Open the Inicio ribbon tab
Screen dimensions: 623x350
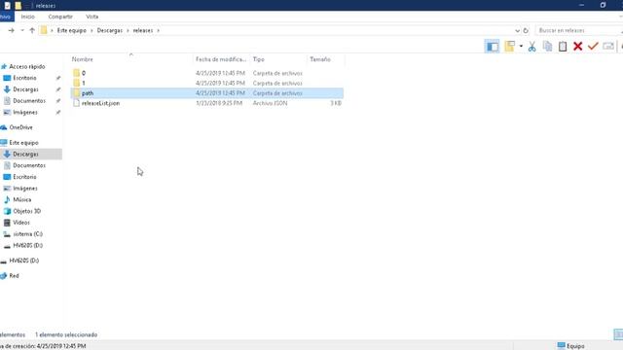(x=28, y=17)
